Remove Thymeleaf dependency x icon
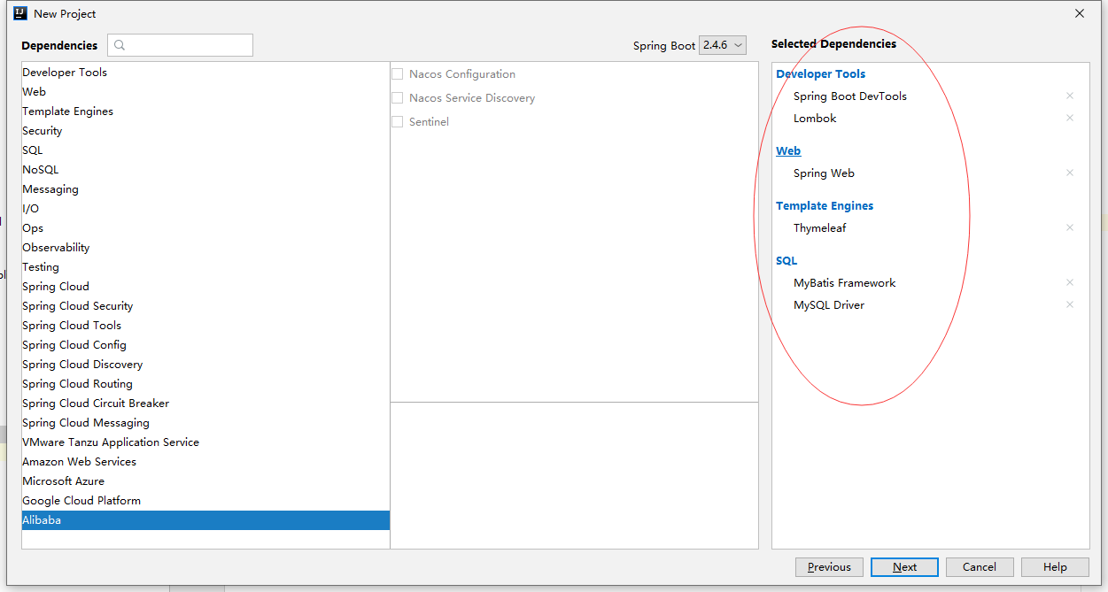This screenshot has height=592, width=1108. [1070, 227]
